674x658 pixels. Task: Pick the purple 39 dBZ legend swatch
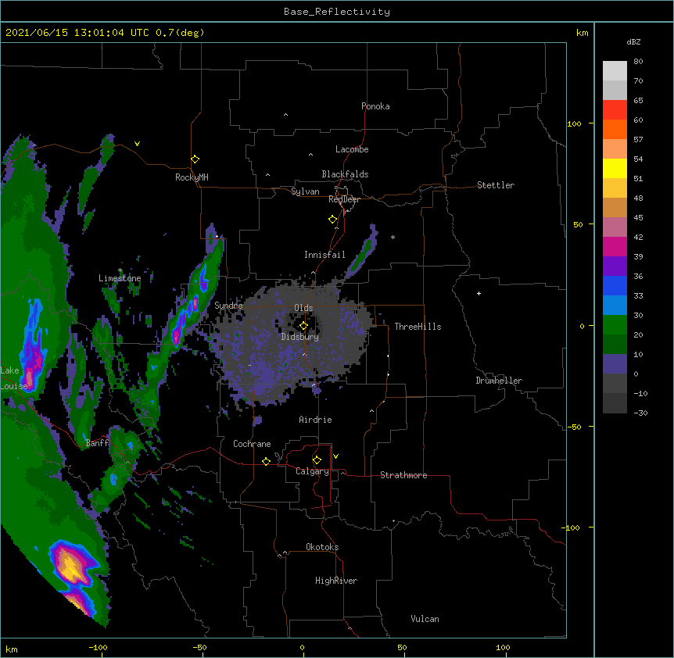coord(615,266)
